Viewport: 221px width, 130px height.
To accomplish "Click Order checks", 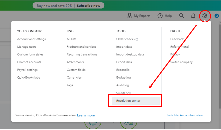I will 125,39.
